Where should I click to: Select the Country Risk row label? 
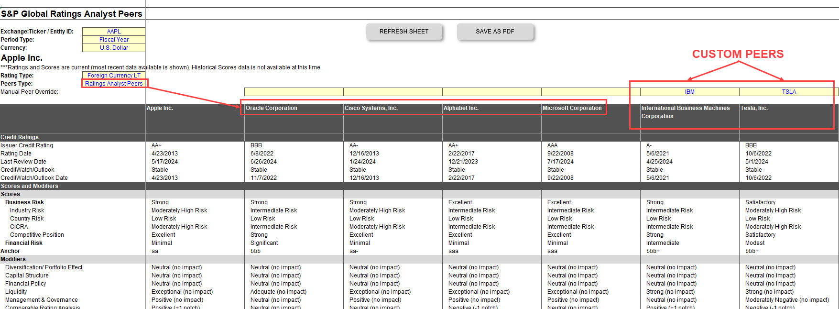(x=27, y=219)
